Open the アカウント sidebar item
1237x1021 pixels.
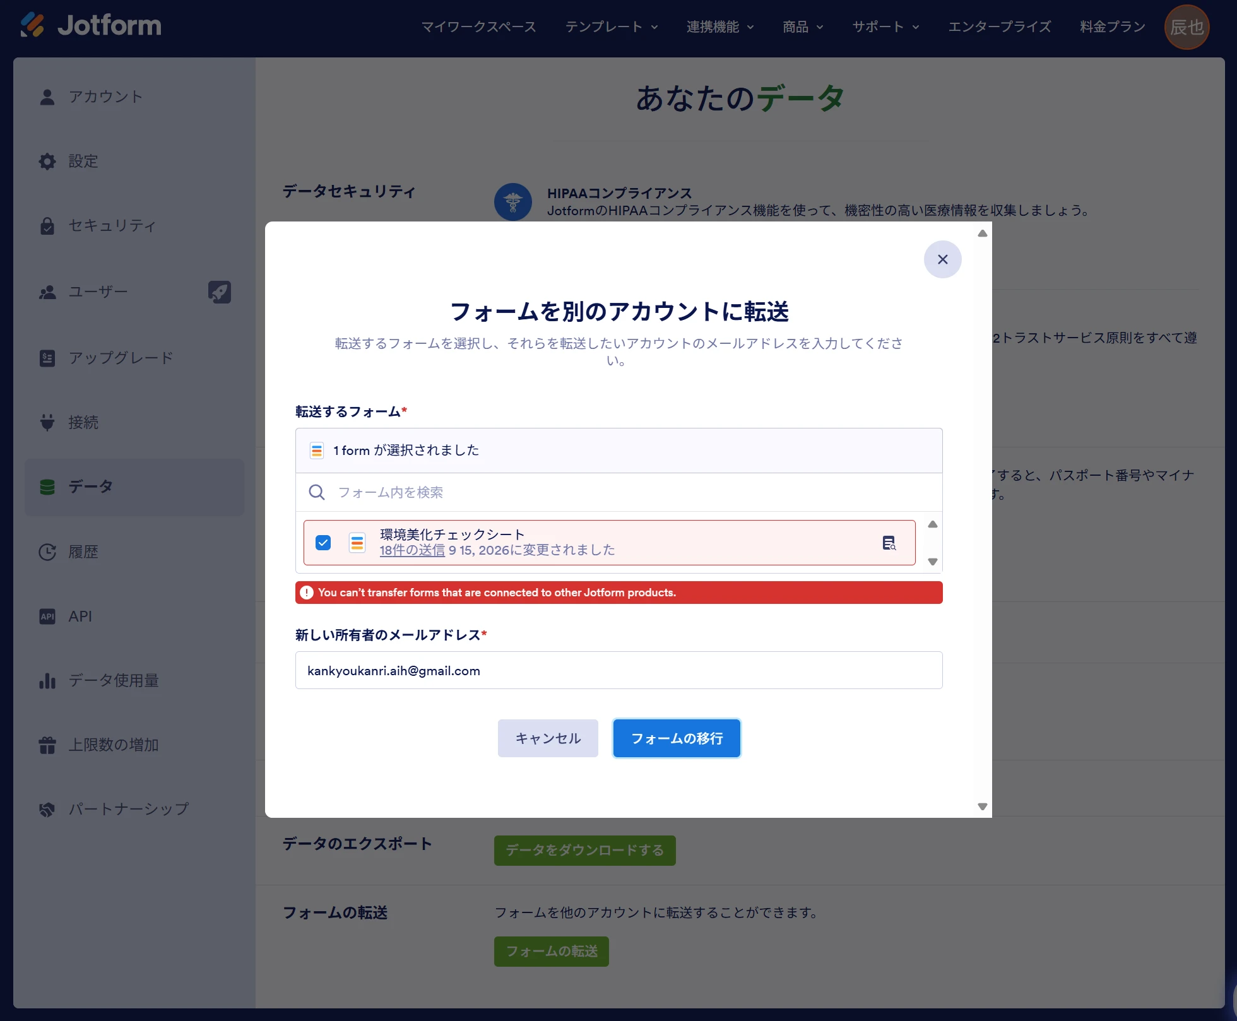134,97
